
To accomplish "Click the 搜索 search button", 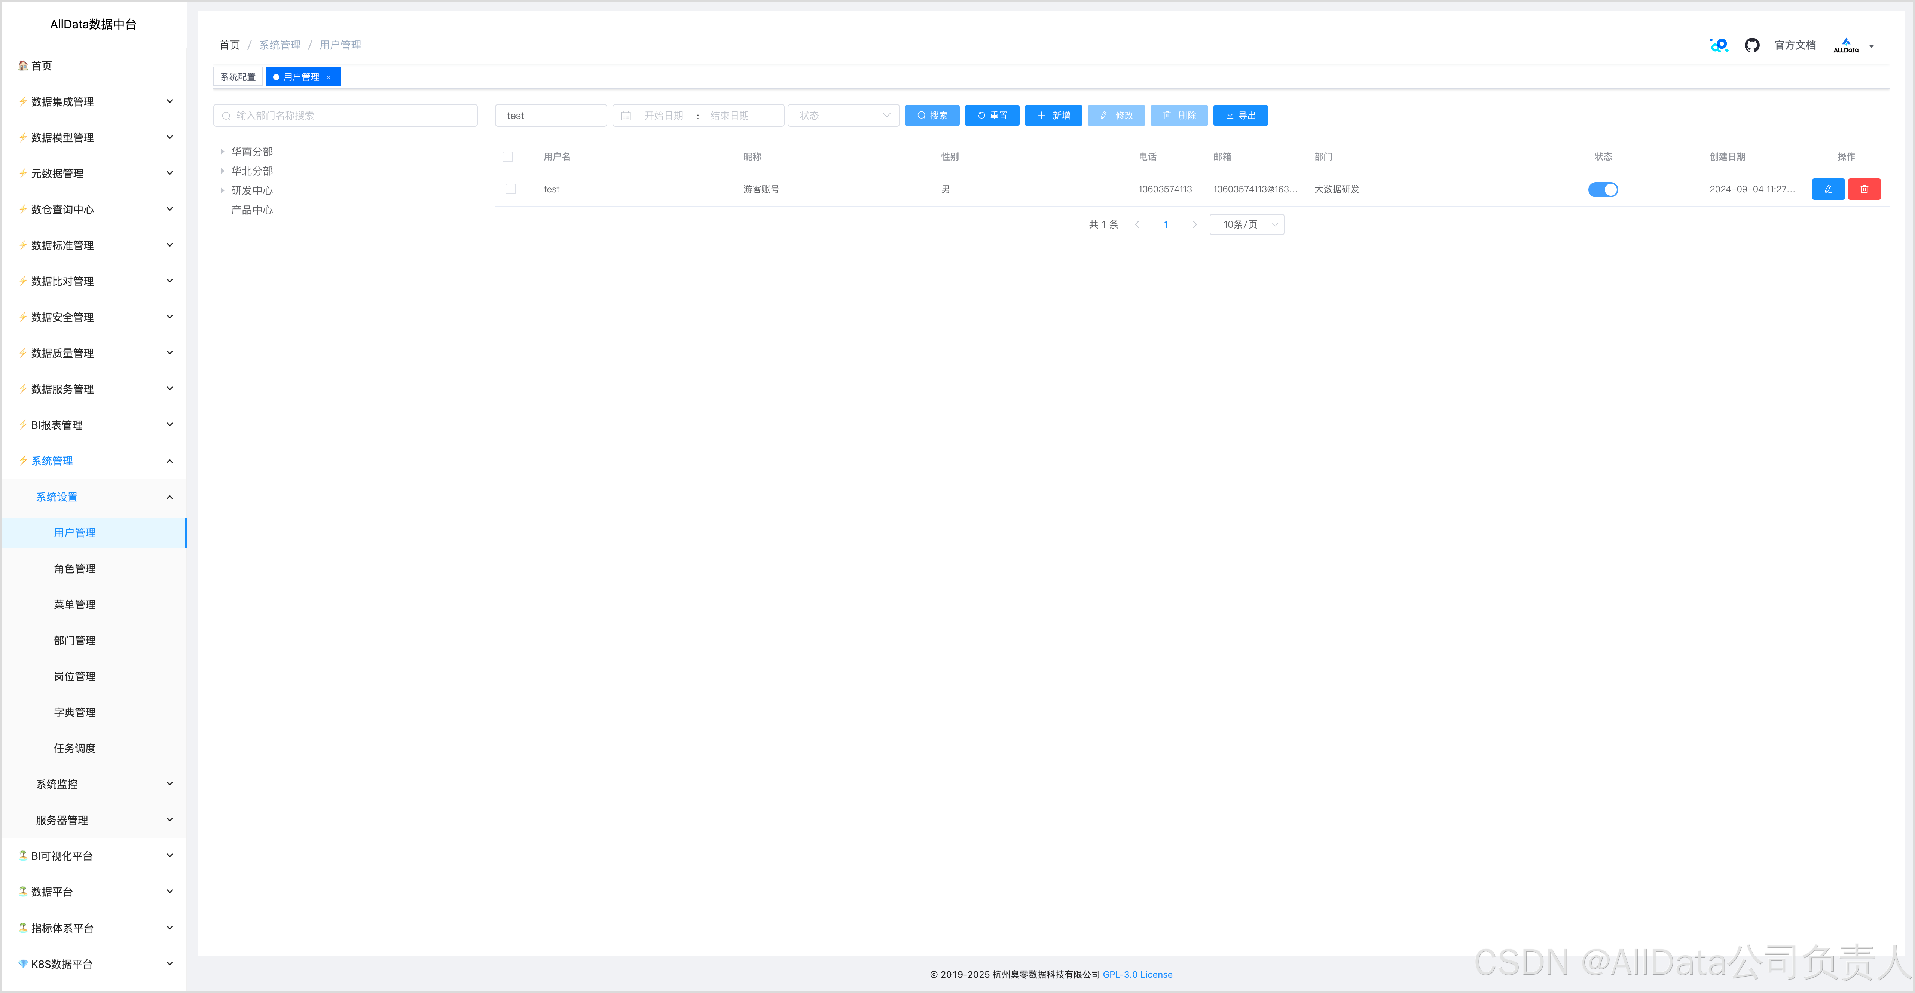I will point(931,116).
